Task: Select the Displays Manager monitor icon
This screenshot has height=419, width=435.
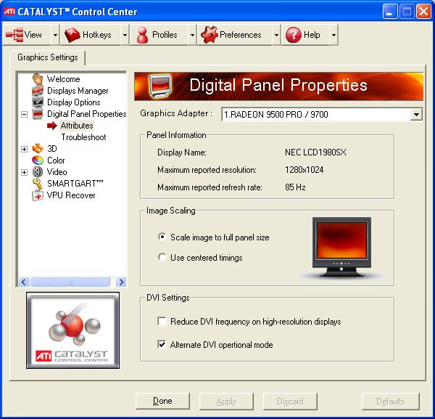Action: 38,91
